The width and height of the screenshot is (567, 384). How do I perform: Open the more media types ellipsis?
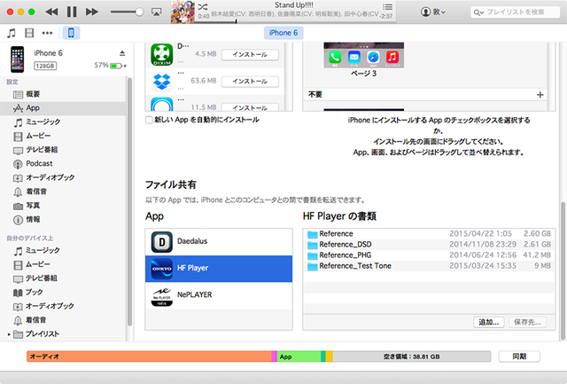pos(48,33)
